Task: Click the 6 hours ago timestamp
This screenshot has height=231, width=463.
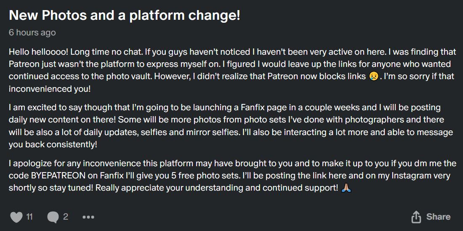Action: click(32, 32)
